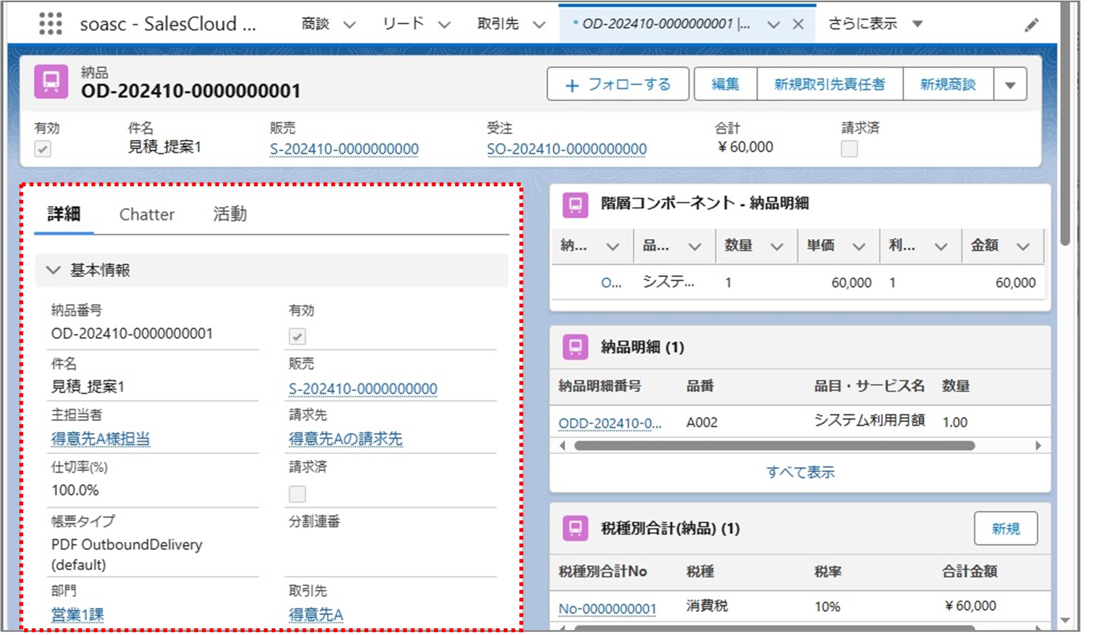Open the リード tab dropdown chevron

tap(444, 25)
